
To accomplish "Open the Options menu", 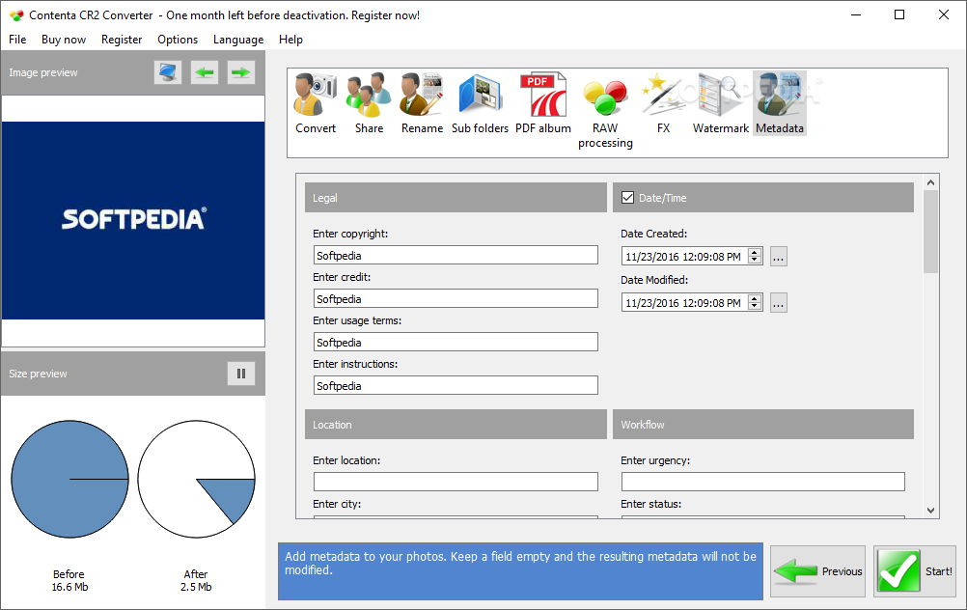I will pyautogui.click(x=178, y=40).
